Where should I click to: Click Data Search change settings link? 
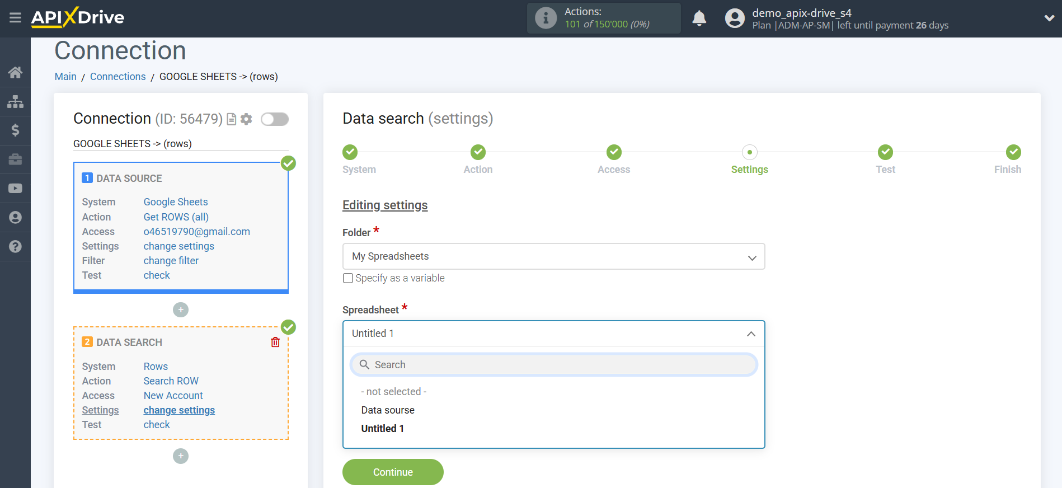(179, 410)
